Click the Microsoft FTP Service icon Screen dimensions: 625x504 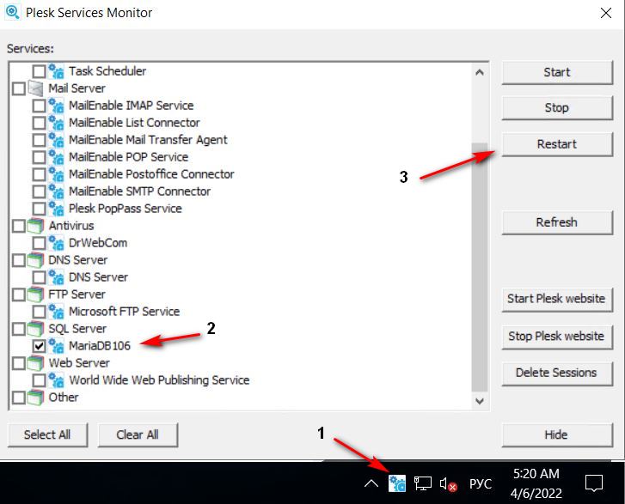click(57, 312)
